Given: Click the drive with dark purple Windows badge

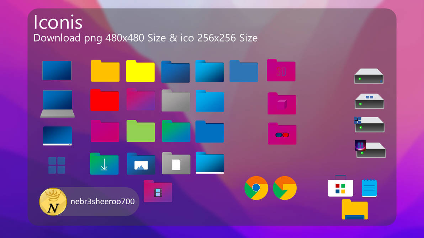Looking at the screenshot, I should click(370, 149).
